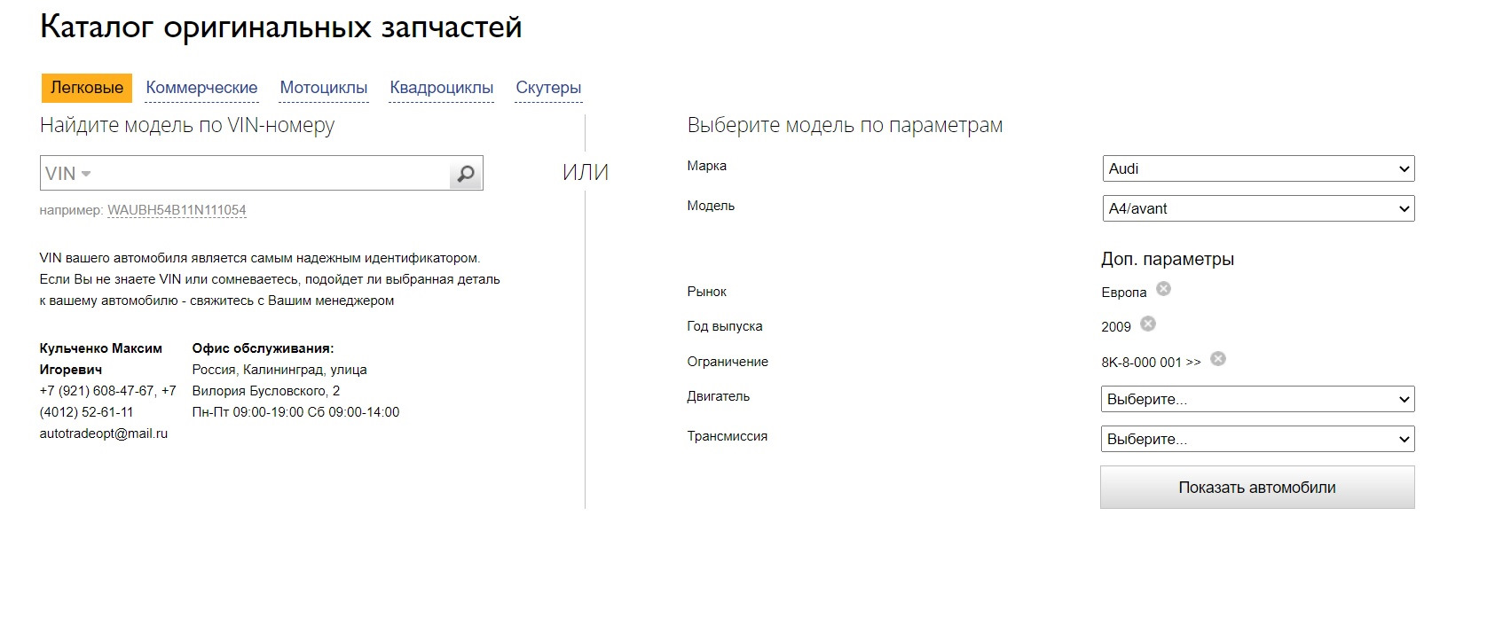Image resolution: width=1487 pixels, height=617 pixels.
Task: Remove the 8K-8-000 001 restriction filter
Action: pyautogui.click(x=1218, y=359)
